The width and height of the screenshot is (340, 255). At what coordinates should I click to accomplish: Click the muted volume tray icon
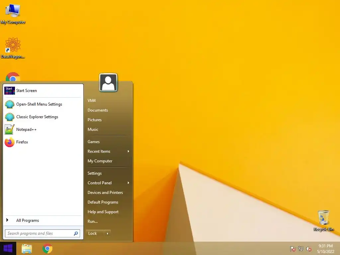tap(309, 249)
